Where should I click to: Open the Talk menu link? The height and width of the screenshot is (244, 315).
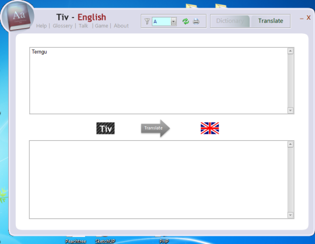(x=83, y=26)
